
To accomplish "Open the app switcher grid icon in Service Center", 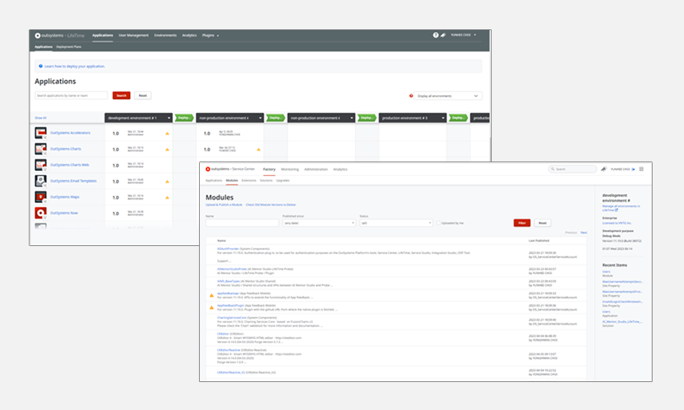I will coord(642,169).
